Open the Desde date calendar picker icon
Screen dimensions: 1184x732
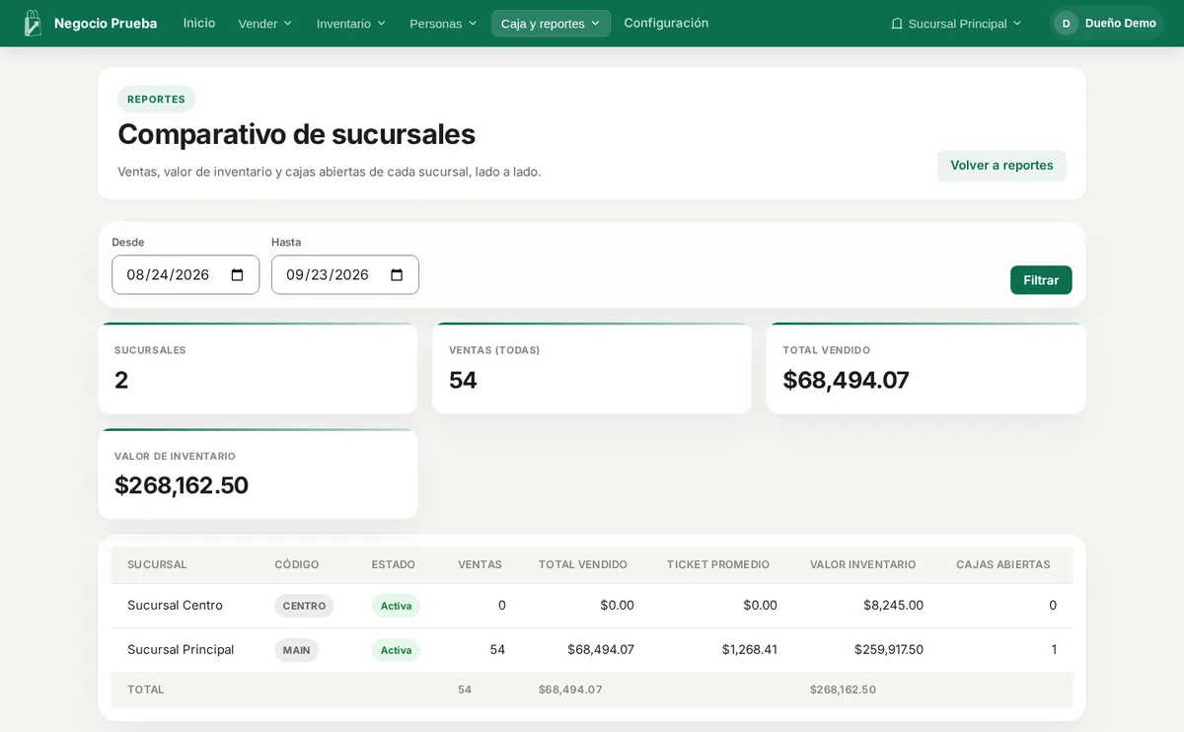click(237, 275)
